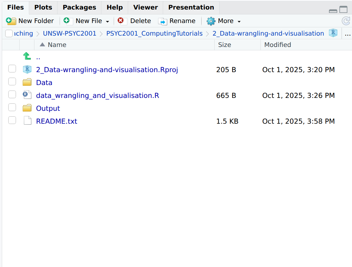Screen dimensions: 352x267
Task: Open the Data folder
Action: (44, 83)
